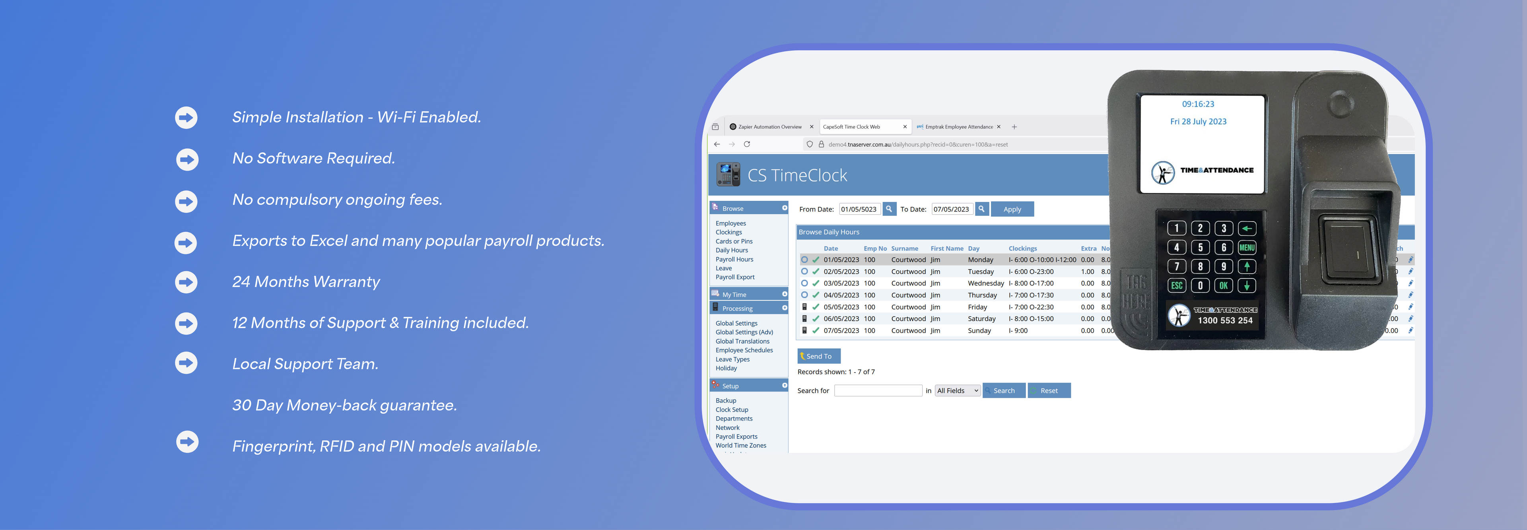Image resolution: width=1527 pixels, height=530 pixels.
Task: Click the Wednesday cell in 03/05/2023 row
Action: tap(986, 283)
